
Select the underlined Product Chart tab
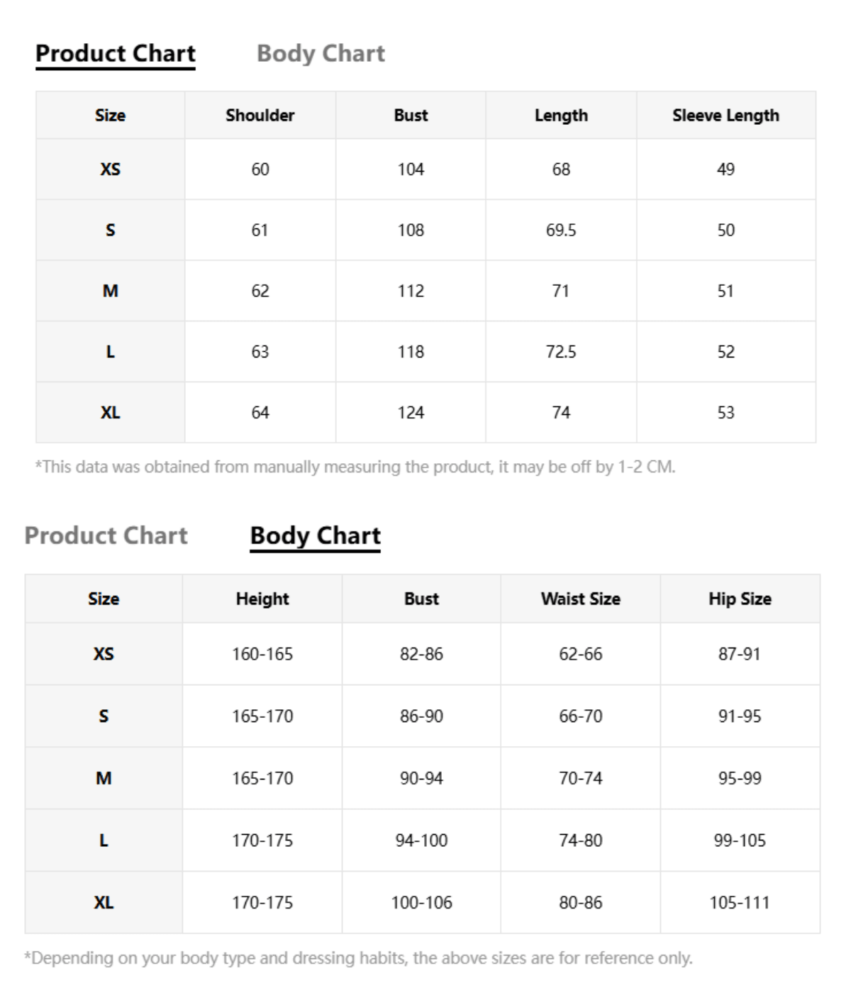(116, 54)
